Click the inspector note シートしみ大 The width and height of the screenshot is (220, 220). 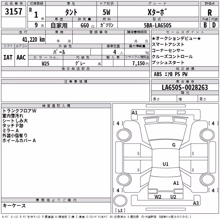point(15,121)
